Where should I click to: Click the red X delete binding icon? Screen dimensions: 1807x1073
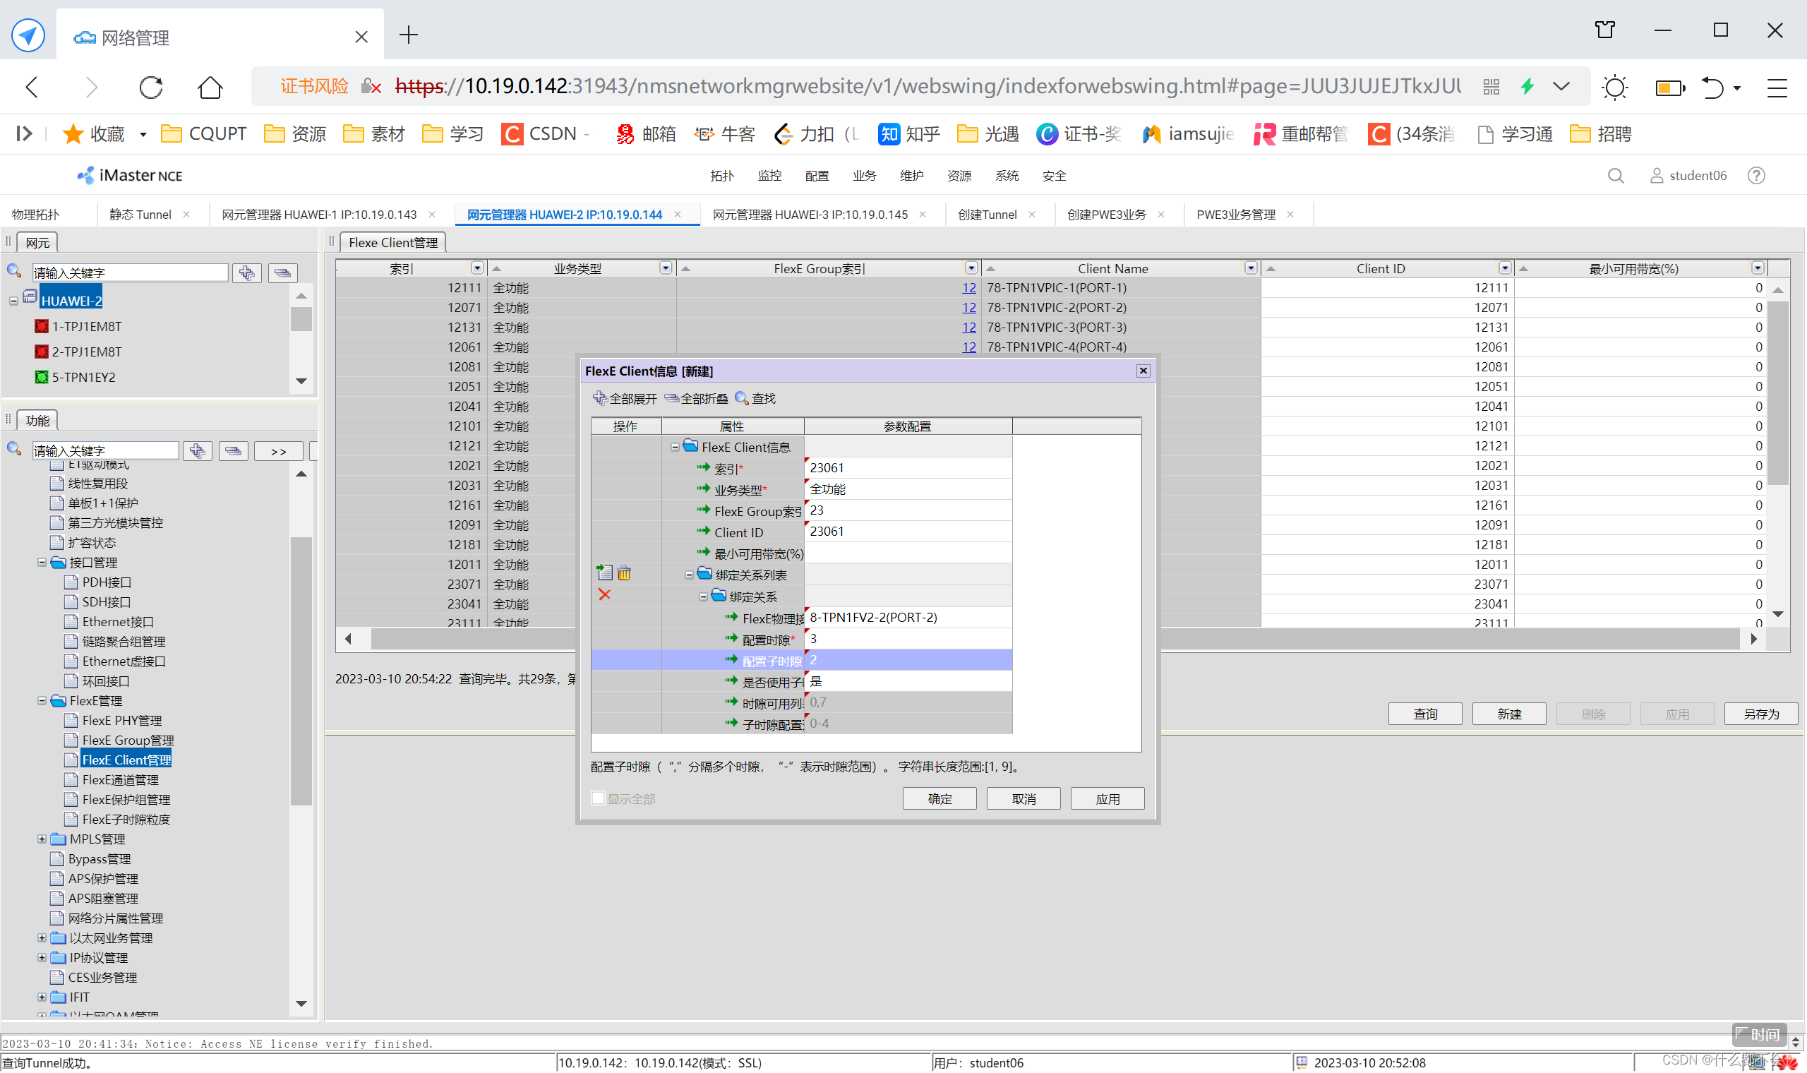pyautogui.click(x=605, y=595)
